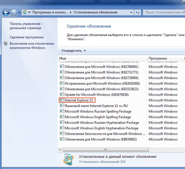Click the icon of KB2533623 update
Image resolution: width=185 pixels, height=169 pixels.
tap(62, 89)
